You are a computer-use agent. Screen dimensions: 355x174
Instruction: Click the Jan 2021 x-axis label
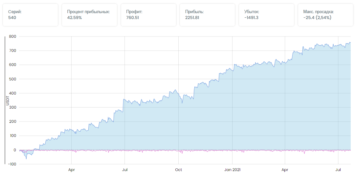pos(232,169)
